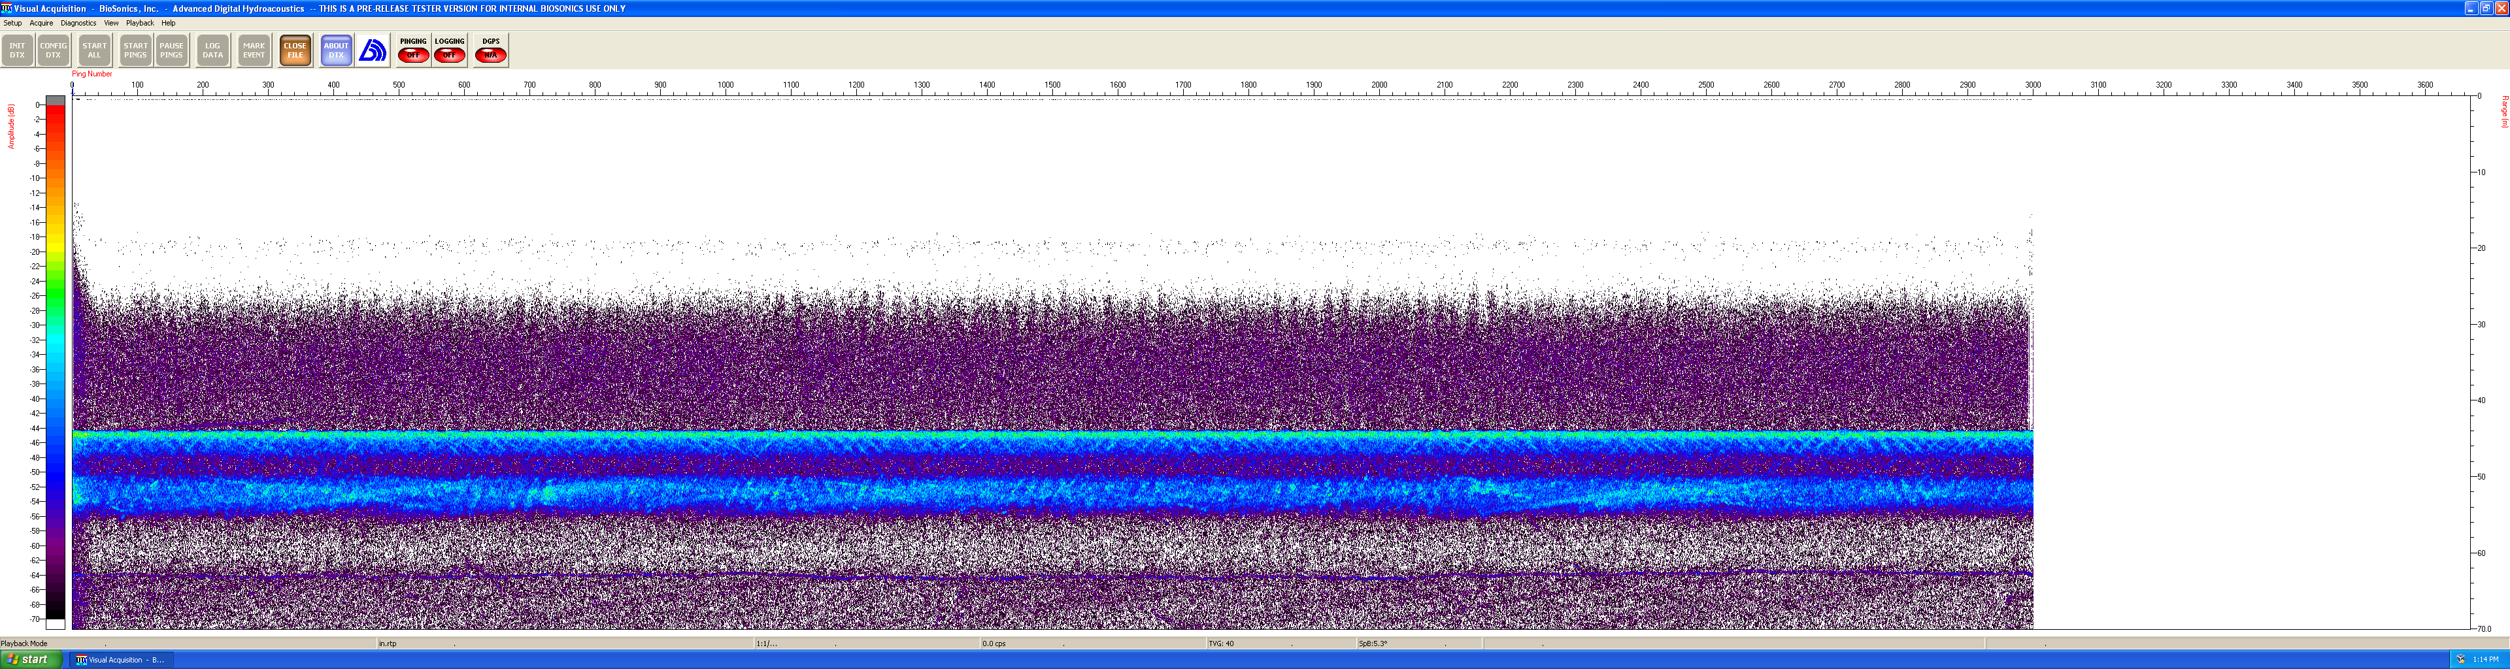Hit the START ALL button
The image size is (2510, 669).
pyautogui.click(x=95, y=50)
